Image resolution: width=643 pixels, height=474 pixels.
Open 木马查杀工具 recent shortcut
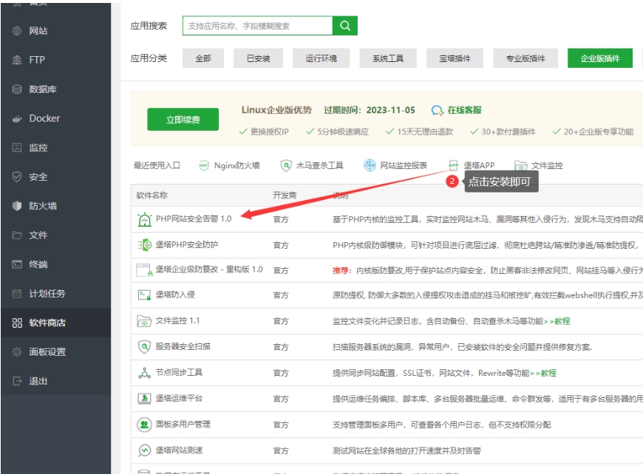[319, 165]
